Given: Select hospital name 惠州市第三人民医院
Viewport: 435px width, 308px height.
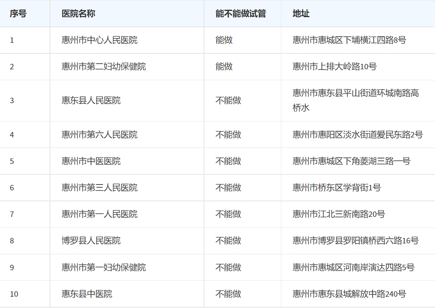Looking at the screenshot, I should (99, 188).
